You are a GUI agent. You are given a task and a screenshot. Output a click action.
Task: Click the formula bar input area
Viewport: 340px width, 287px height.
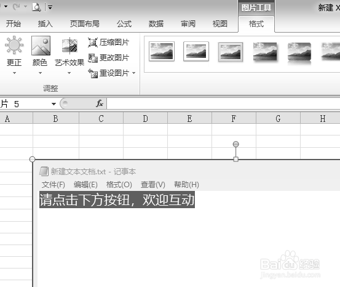click(223, 103)
